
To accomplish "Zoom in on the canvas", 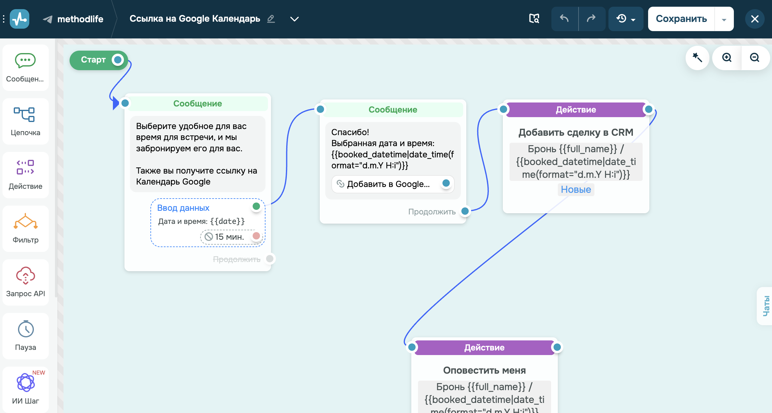I will click(x=727, y=58).
